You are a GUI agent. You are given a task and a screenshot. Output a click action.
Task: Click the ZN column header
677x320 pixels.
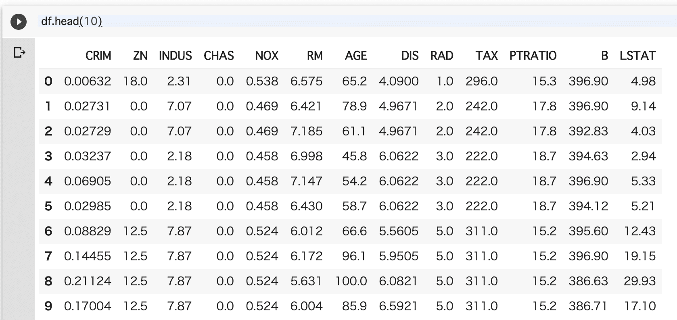pos(140,56)
